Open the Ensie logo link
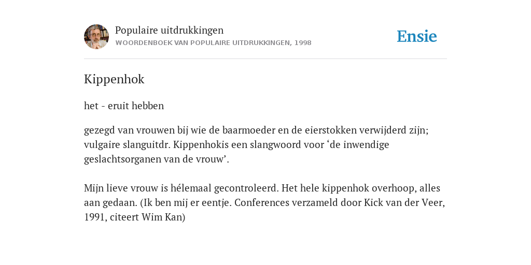This screenshot has height=265, width=531. click(x=417, y=36)
